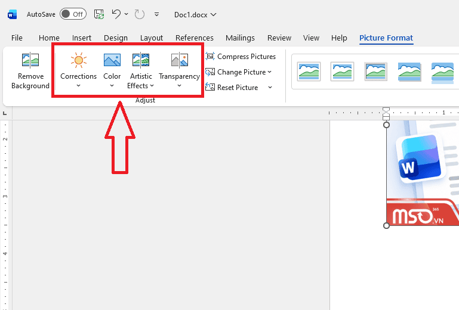Switch to the Review tab
Image resolution: width=459 pixels, height=310 pixels.
coord(279,38)
